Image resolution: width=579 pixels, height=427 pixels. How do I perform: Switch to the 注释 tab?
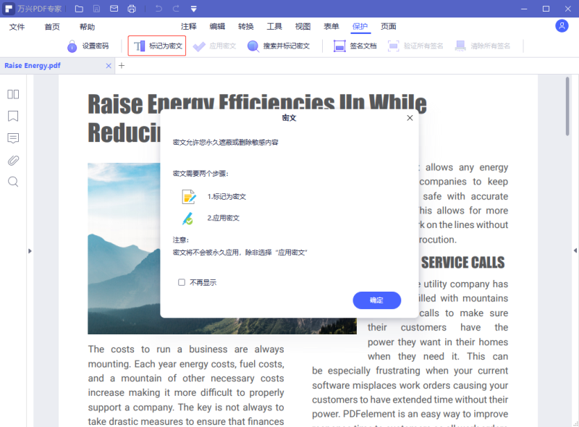pos(189,26)
